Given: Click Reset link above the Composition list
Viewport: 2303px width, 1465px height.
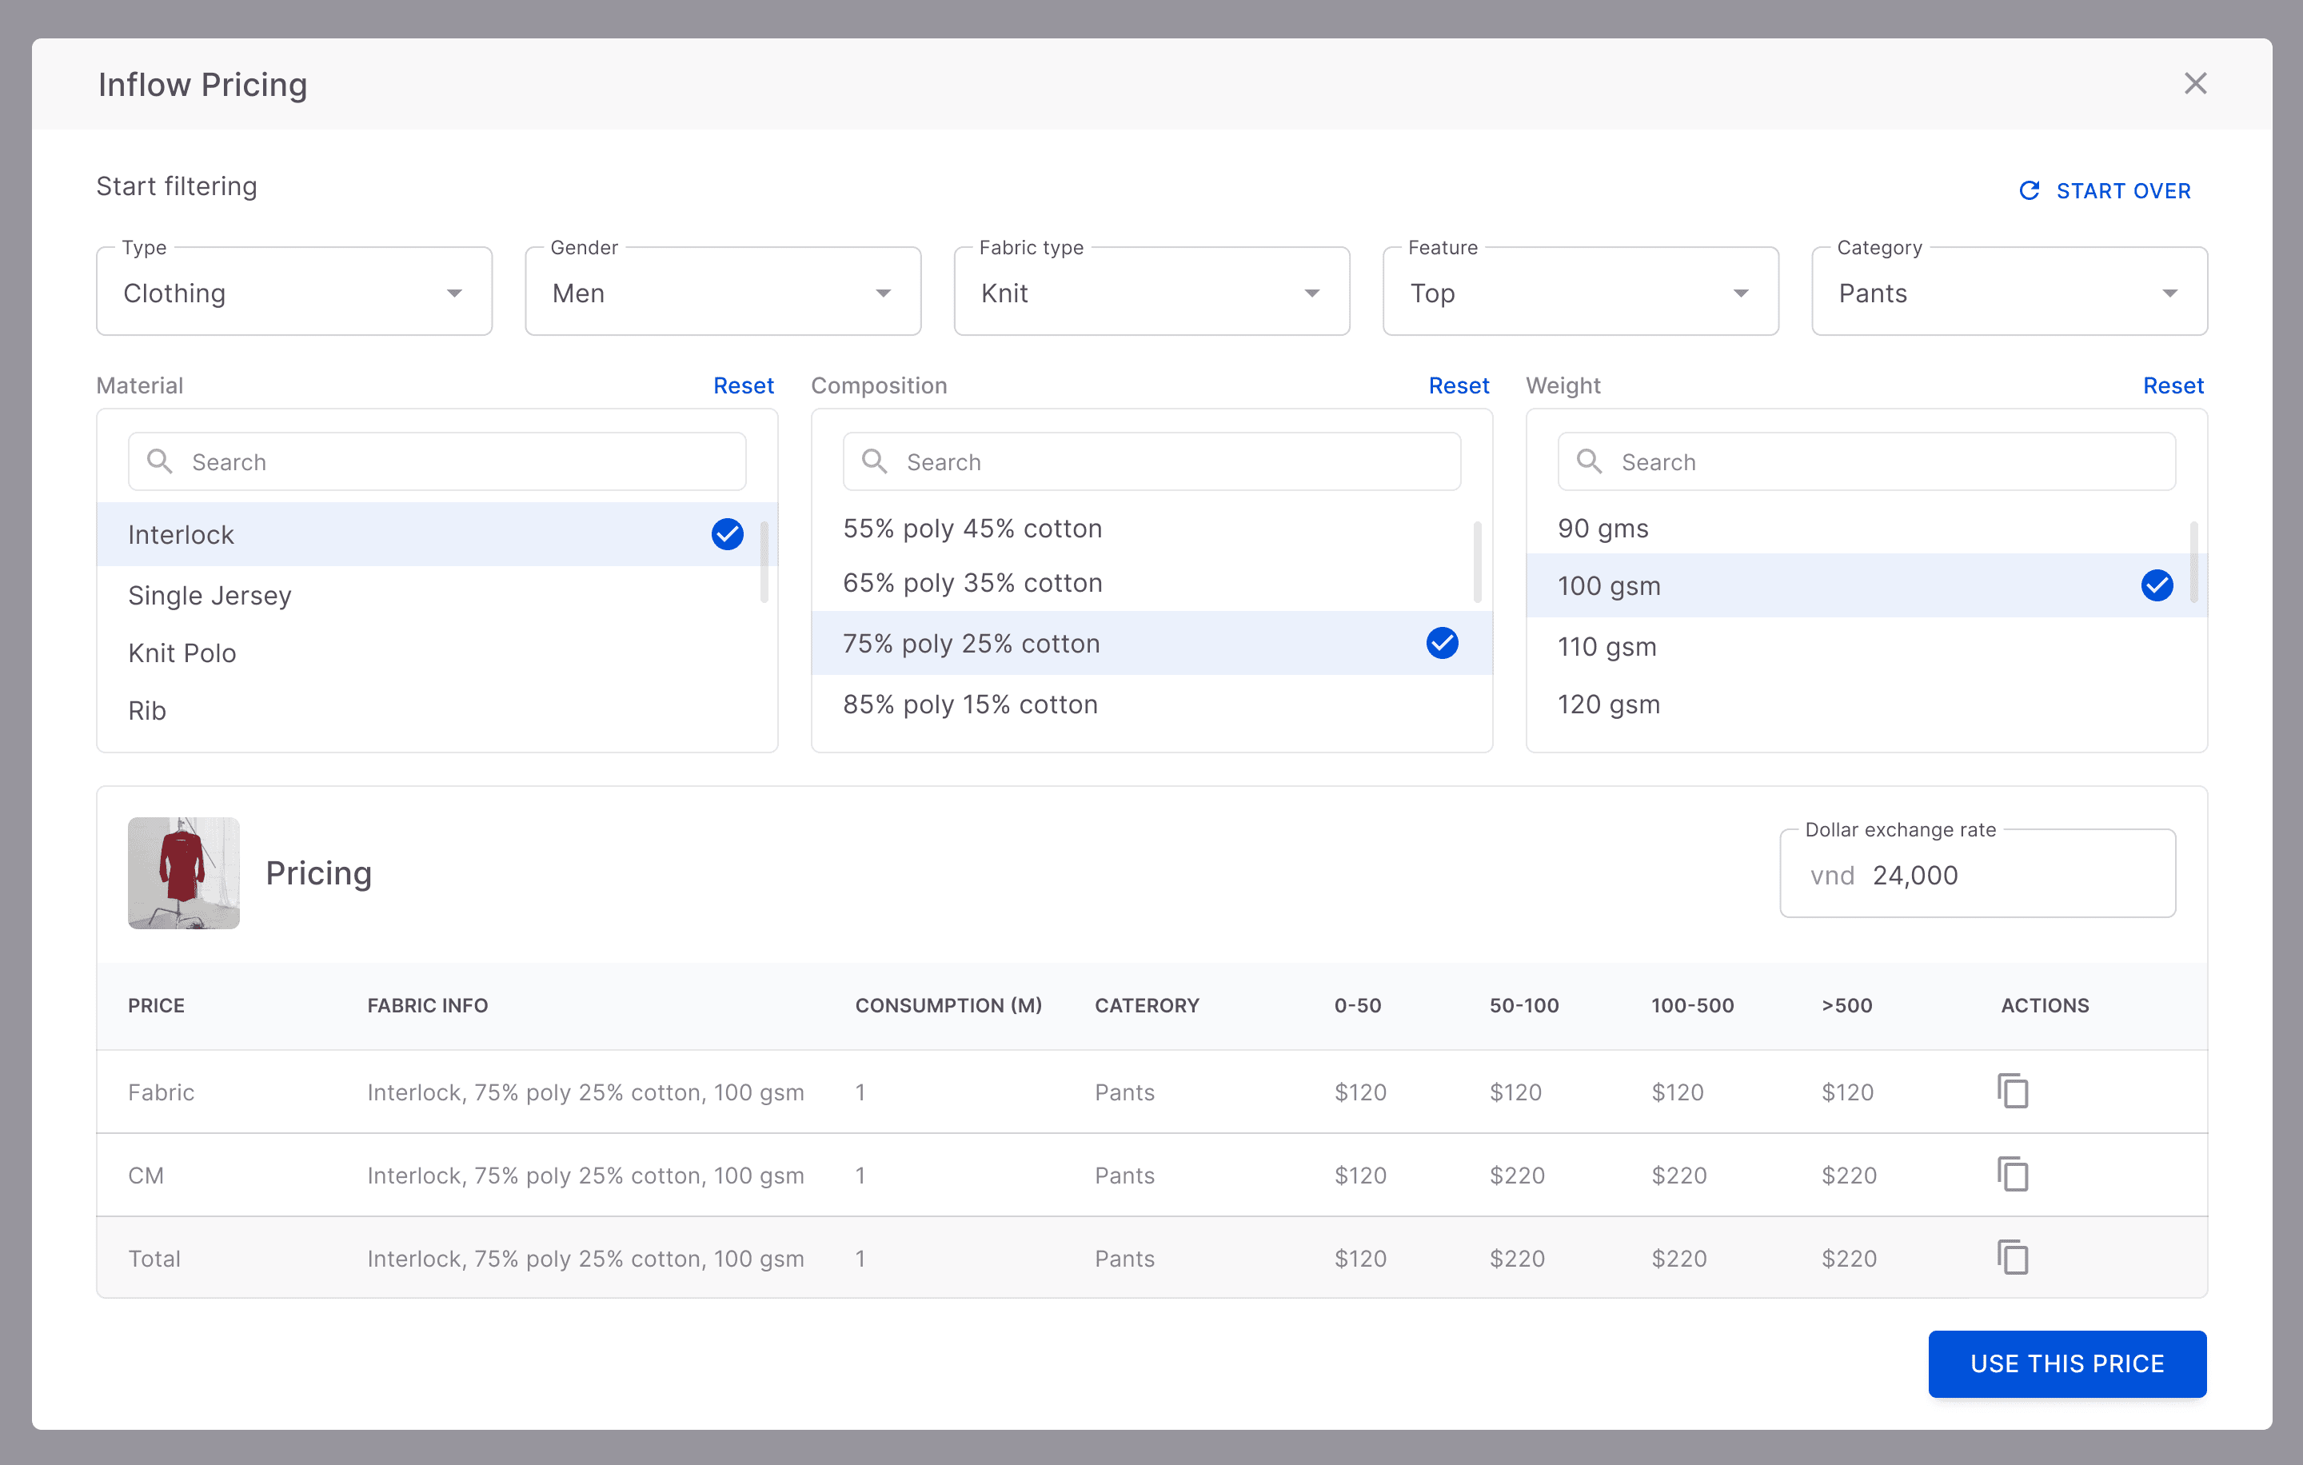Looking at the screenshot, I should (x=1458, y=385).
